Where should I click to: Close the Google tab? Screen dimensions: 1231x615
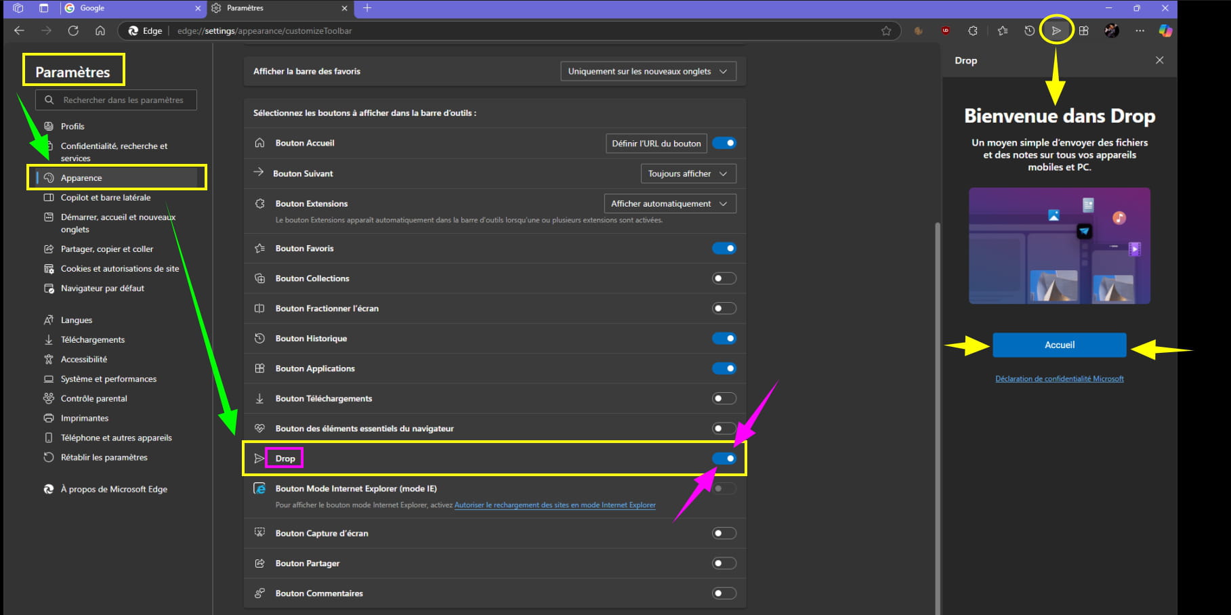tap(198, 8)
